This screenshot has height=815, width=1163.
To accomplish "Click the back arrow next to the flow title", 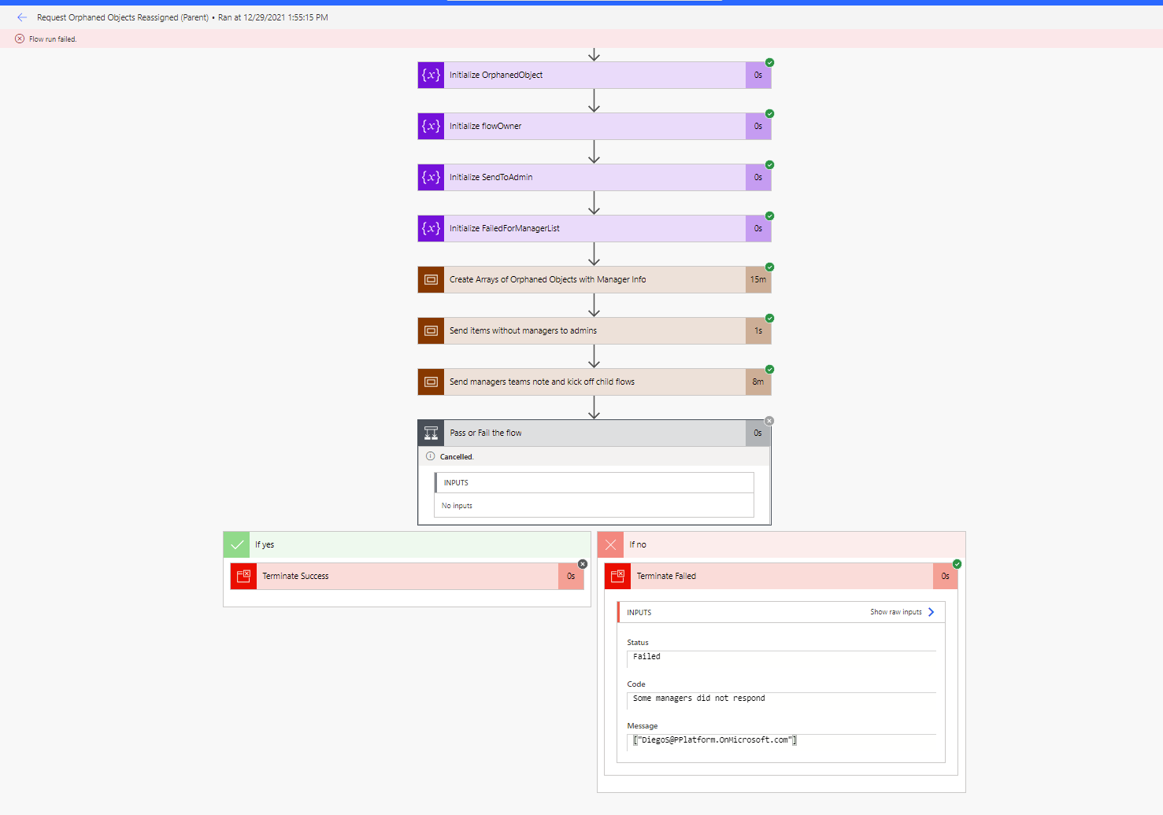I will coord(21,17).
